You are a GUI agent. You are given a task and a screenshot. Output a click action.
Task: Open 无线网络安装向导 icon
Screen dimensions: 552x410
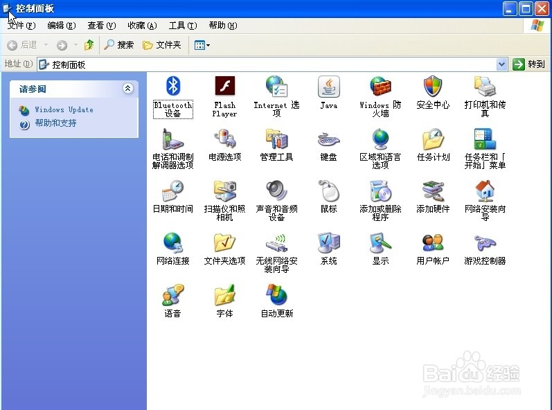tap(276, 243)
